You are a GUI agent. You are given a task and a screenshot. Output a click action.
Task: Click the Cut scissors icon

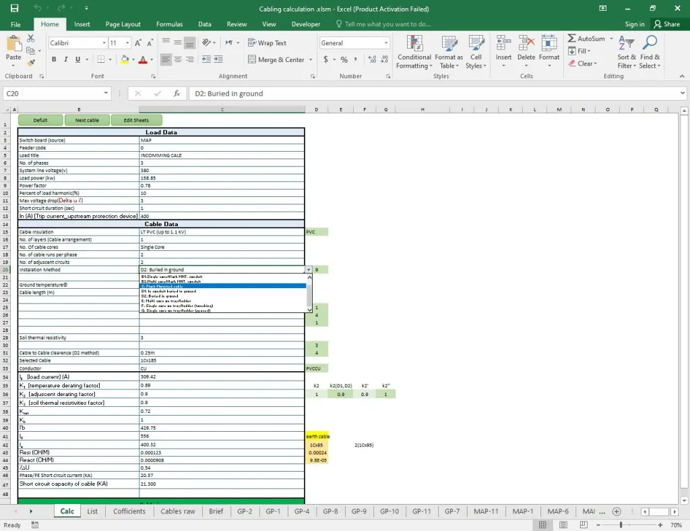click(x=31, y=40)
